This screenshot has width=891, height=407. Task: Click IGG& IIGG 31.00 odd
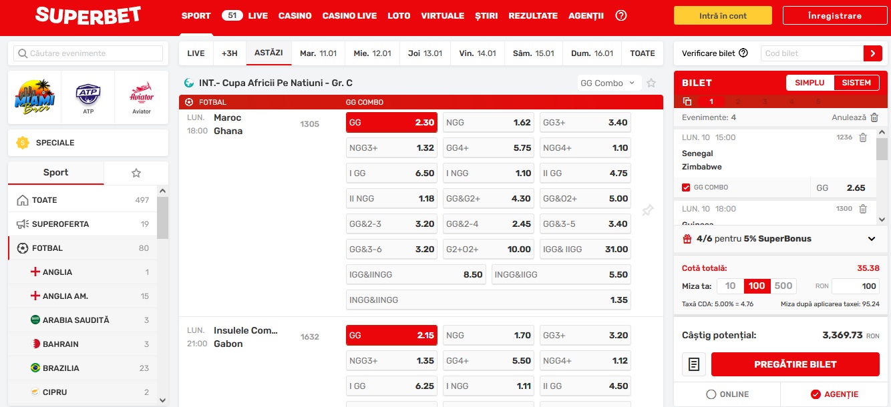[x=585, y=249]
